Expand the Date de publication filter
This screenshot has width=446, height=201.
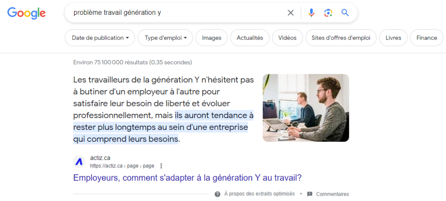click(x=100, y=38)
